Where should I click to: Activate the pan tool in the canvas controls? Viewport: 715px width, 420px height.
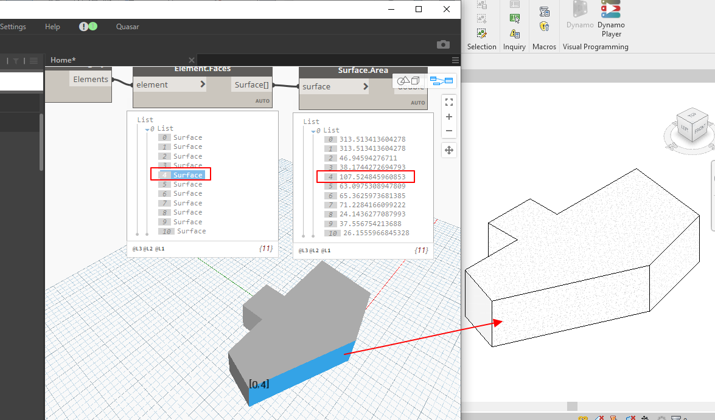(449, 150)
